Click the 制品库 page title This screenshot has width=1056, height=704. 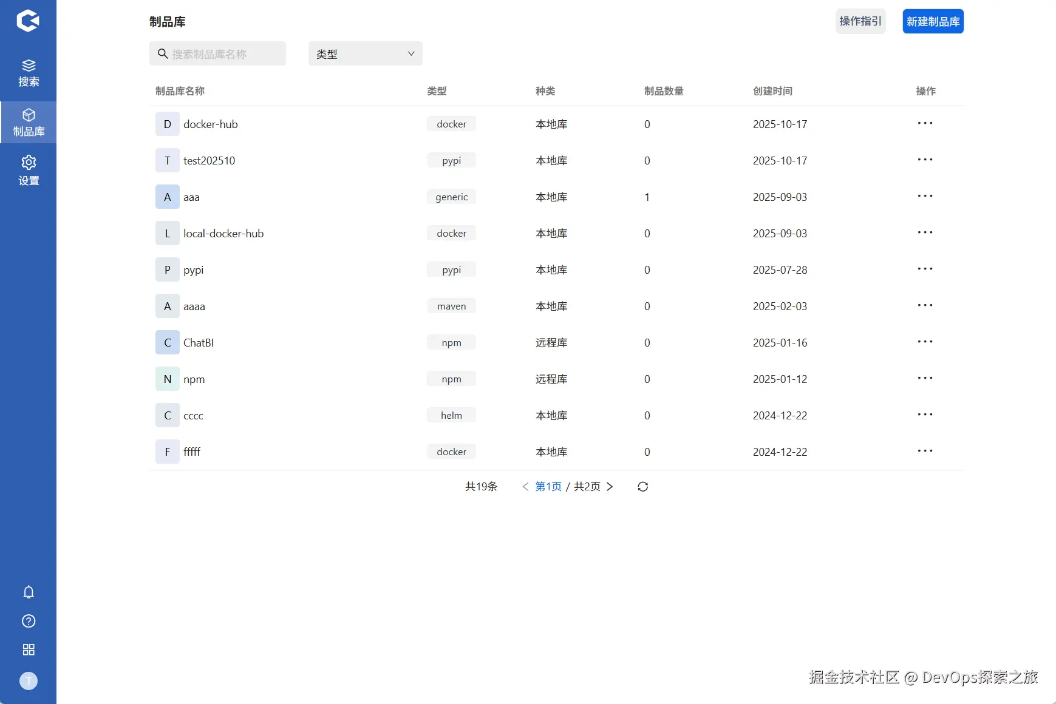click(168, 22)
